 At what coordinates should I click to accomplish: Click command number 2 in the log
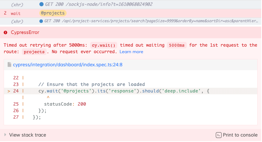point(5,13)
